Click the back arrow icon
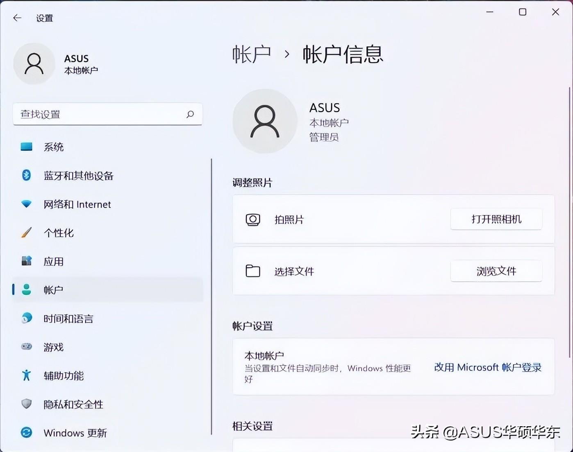573x452 pixels. click(x=17, y=18)
